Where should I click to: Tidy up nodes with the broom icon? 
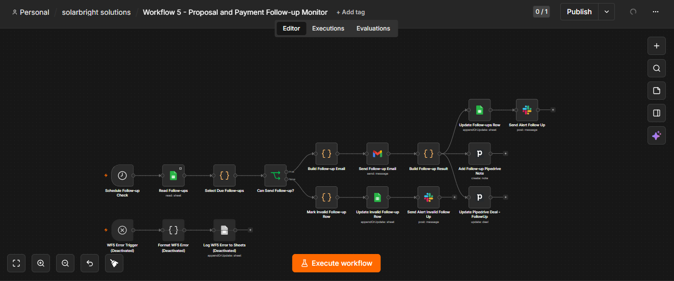[x=114, y=263]
